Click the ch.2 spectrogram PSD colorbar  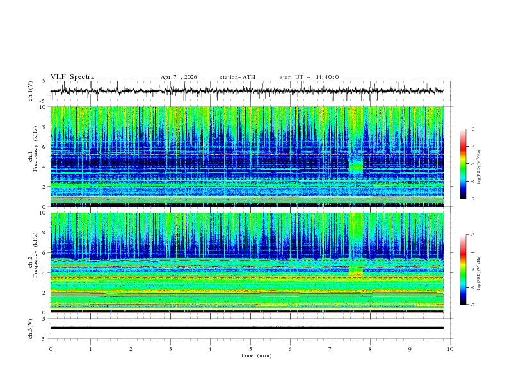[x=463, y=270]
